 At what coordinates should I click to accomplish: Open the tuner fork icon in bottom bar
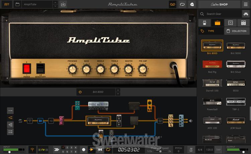tap(32, 150)
